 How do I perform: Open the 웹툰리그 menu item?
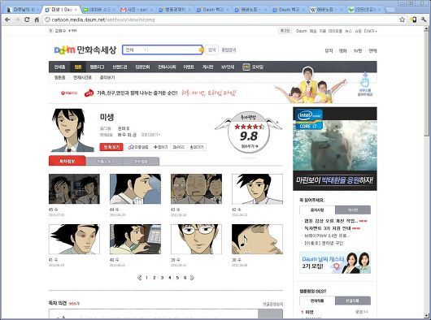point(97,67)
